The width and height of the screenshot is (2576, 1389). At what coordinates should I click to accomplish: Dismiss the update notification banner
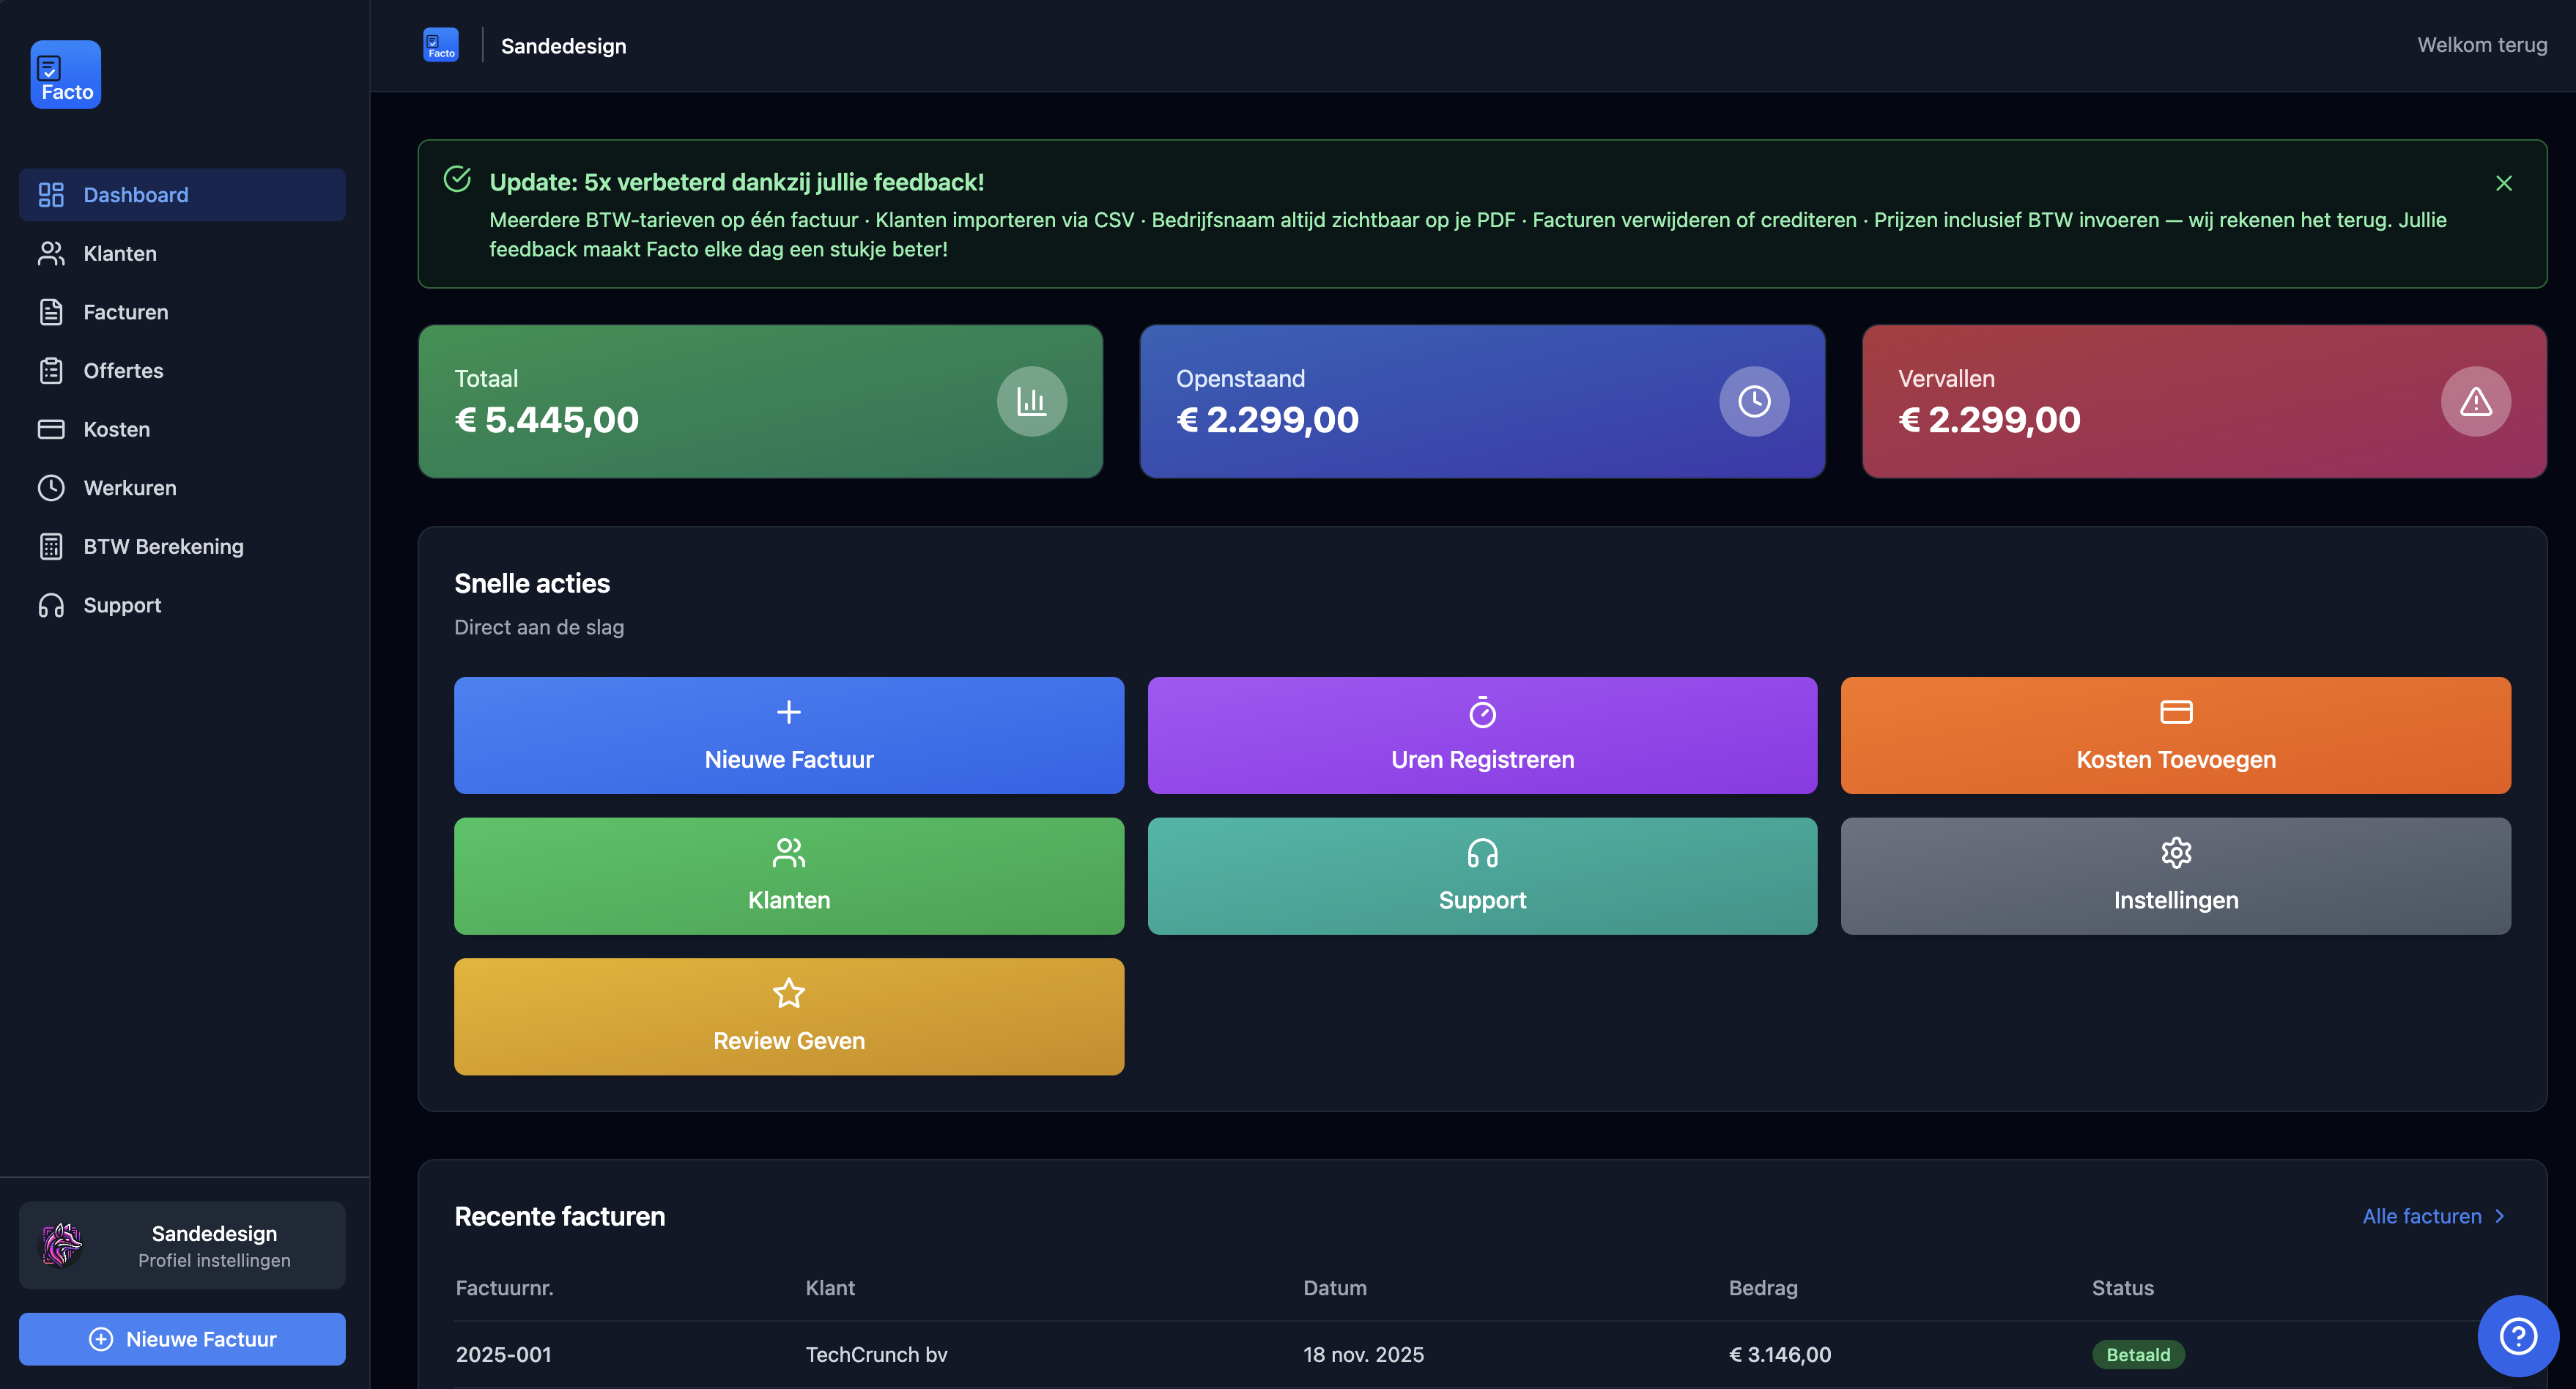point(2503,183)
